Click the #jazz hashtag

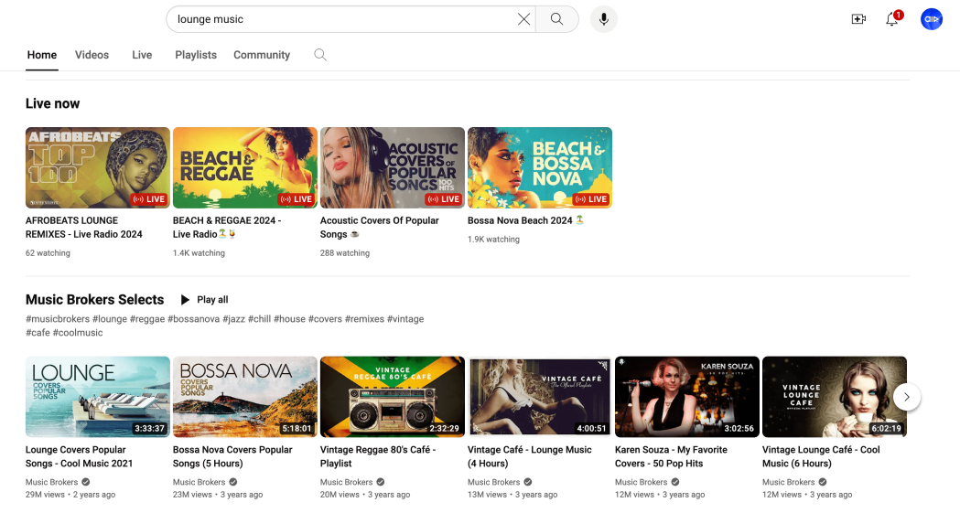pyautogui.click(x=234, y=319)
